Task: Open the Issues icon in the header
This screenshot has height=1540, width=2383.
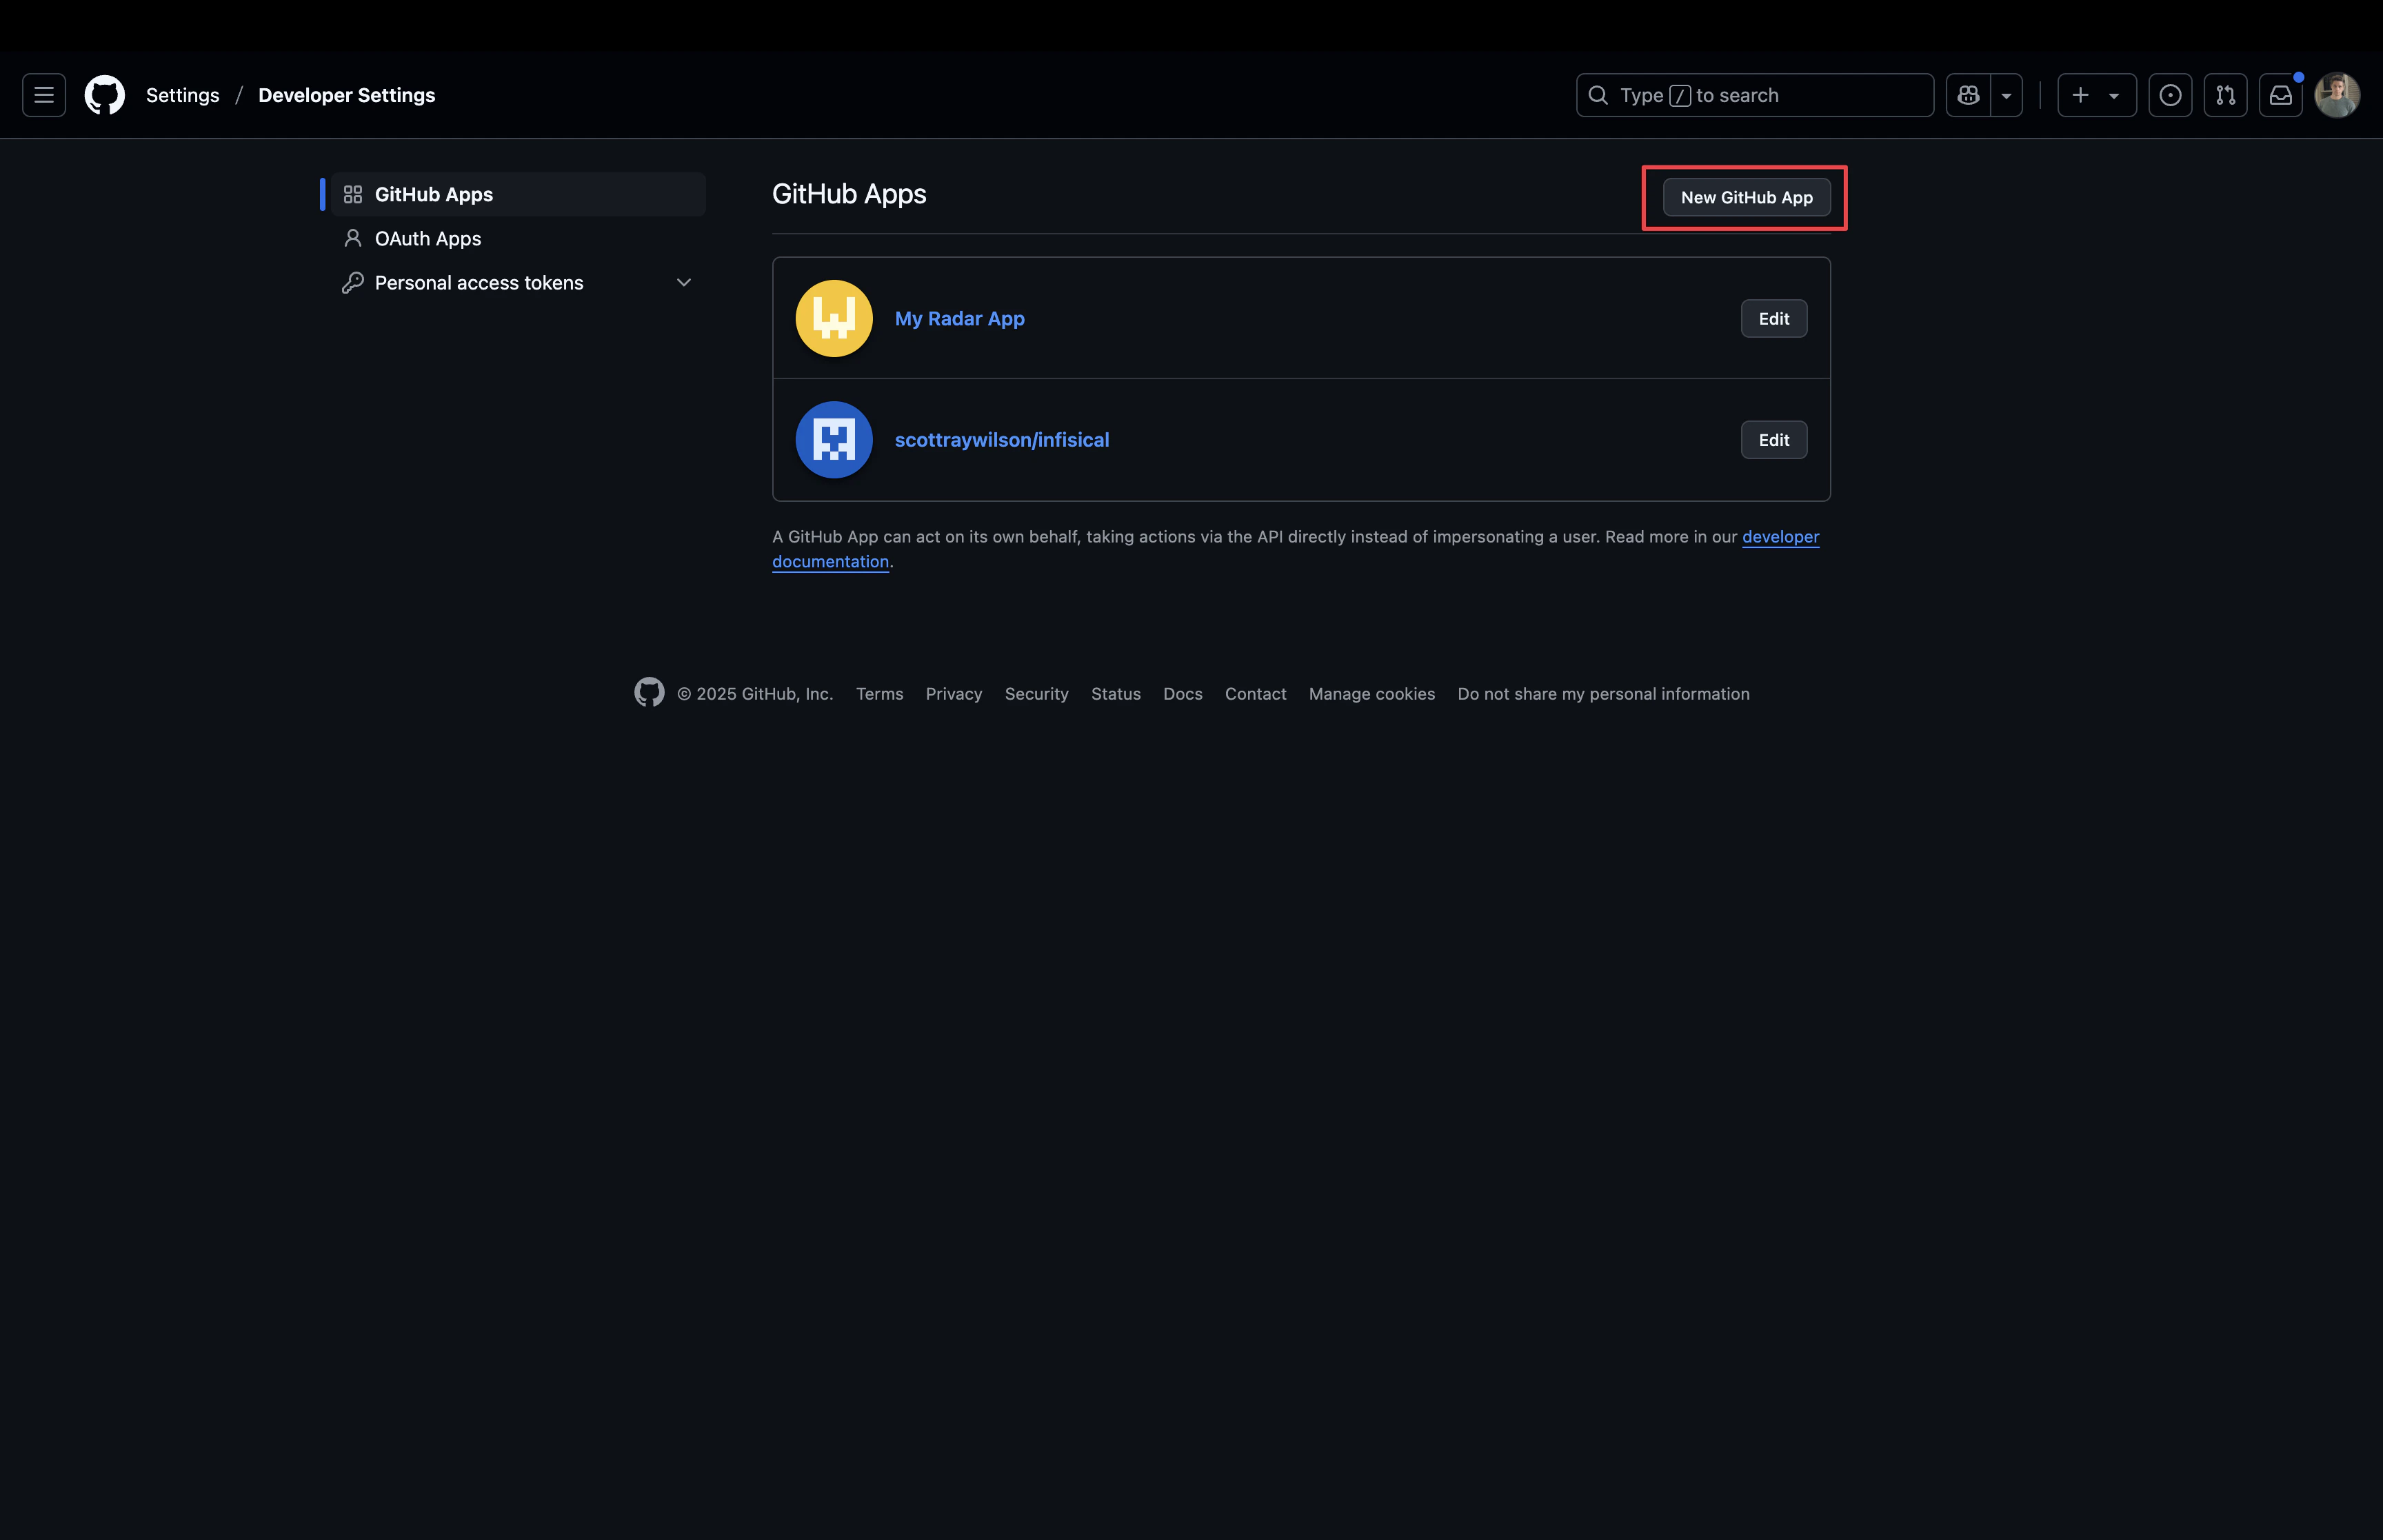Action: (x=2170, y=95)
